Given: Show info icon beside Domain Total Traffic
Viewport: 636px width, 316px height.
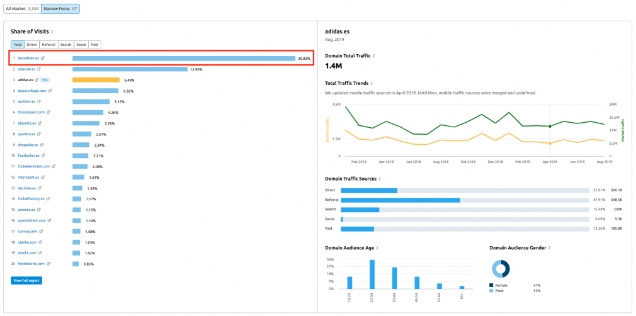Looking at the screenshot, I should (373, 56).
